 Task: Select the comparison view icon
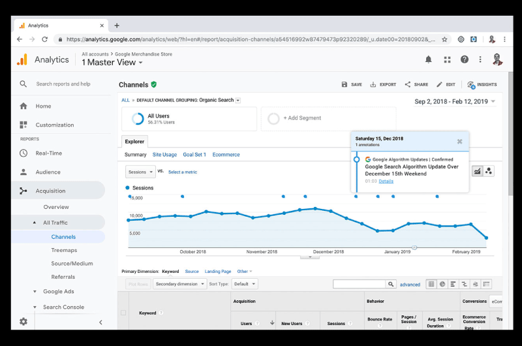(x=464, y=284)
